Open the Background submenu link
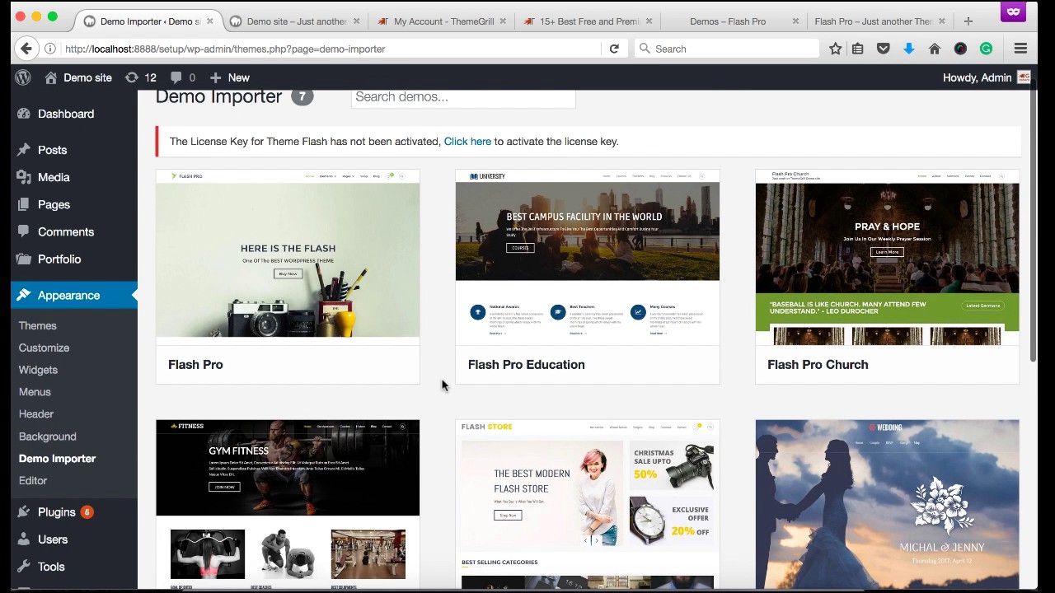Image resolution: width=1055 pixels, height=593 pixels. pos(48,437)
